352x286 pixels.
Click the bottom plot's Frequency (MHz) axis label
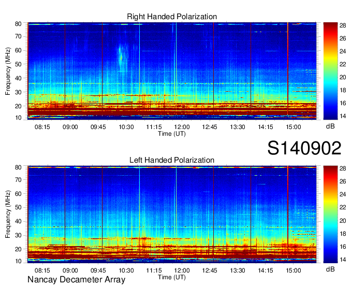pos(8,214)
